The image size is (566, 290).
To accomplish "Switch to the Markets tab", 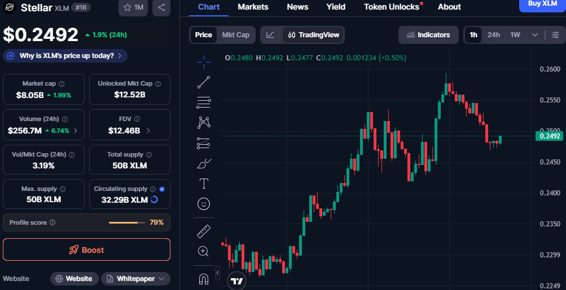I will 253,7.
